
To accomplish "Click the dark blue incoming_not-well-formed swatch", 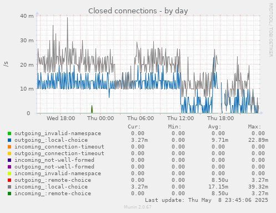I will coord(9,160).
